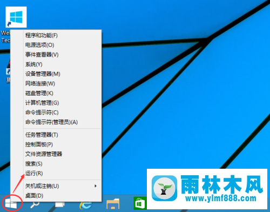
Task: Choose 计算机管理(G)
Action: point(56,103)
